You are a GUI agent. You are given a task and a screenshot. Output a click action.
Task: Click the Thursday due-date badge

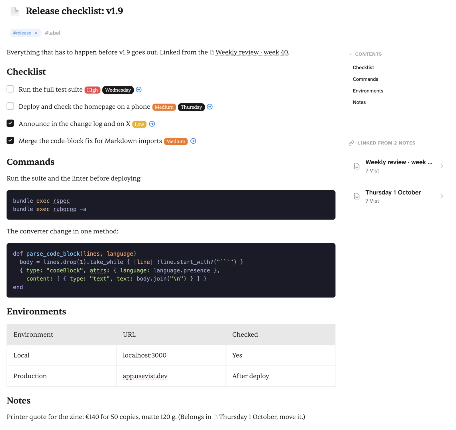tap(191, 107)
